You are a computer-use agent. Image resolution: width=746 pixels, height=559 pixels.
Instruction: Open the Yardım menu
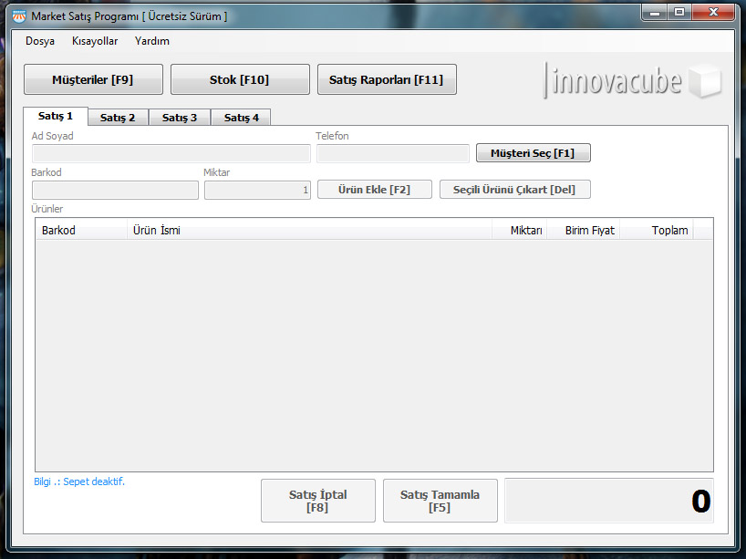[x=151, y=41]
